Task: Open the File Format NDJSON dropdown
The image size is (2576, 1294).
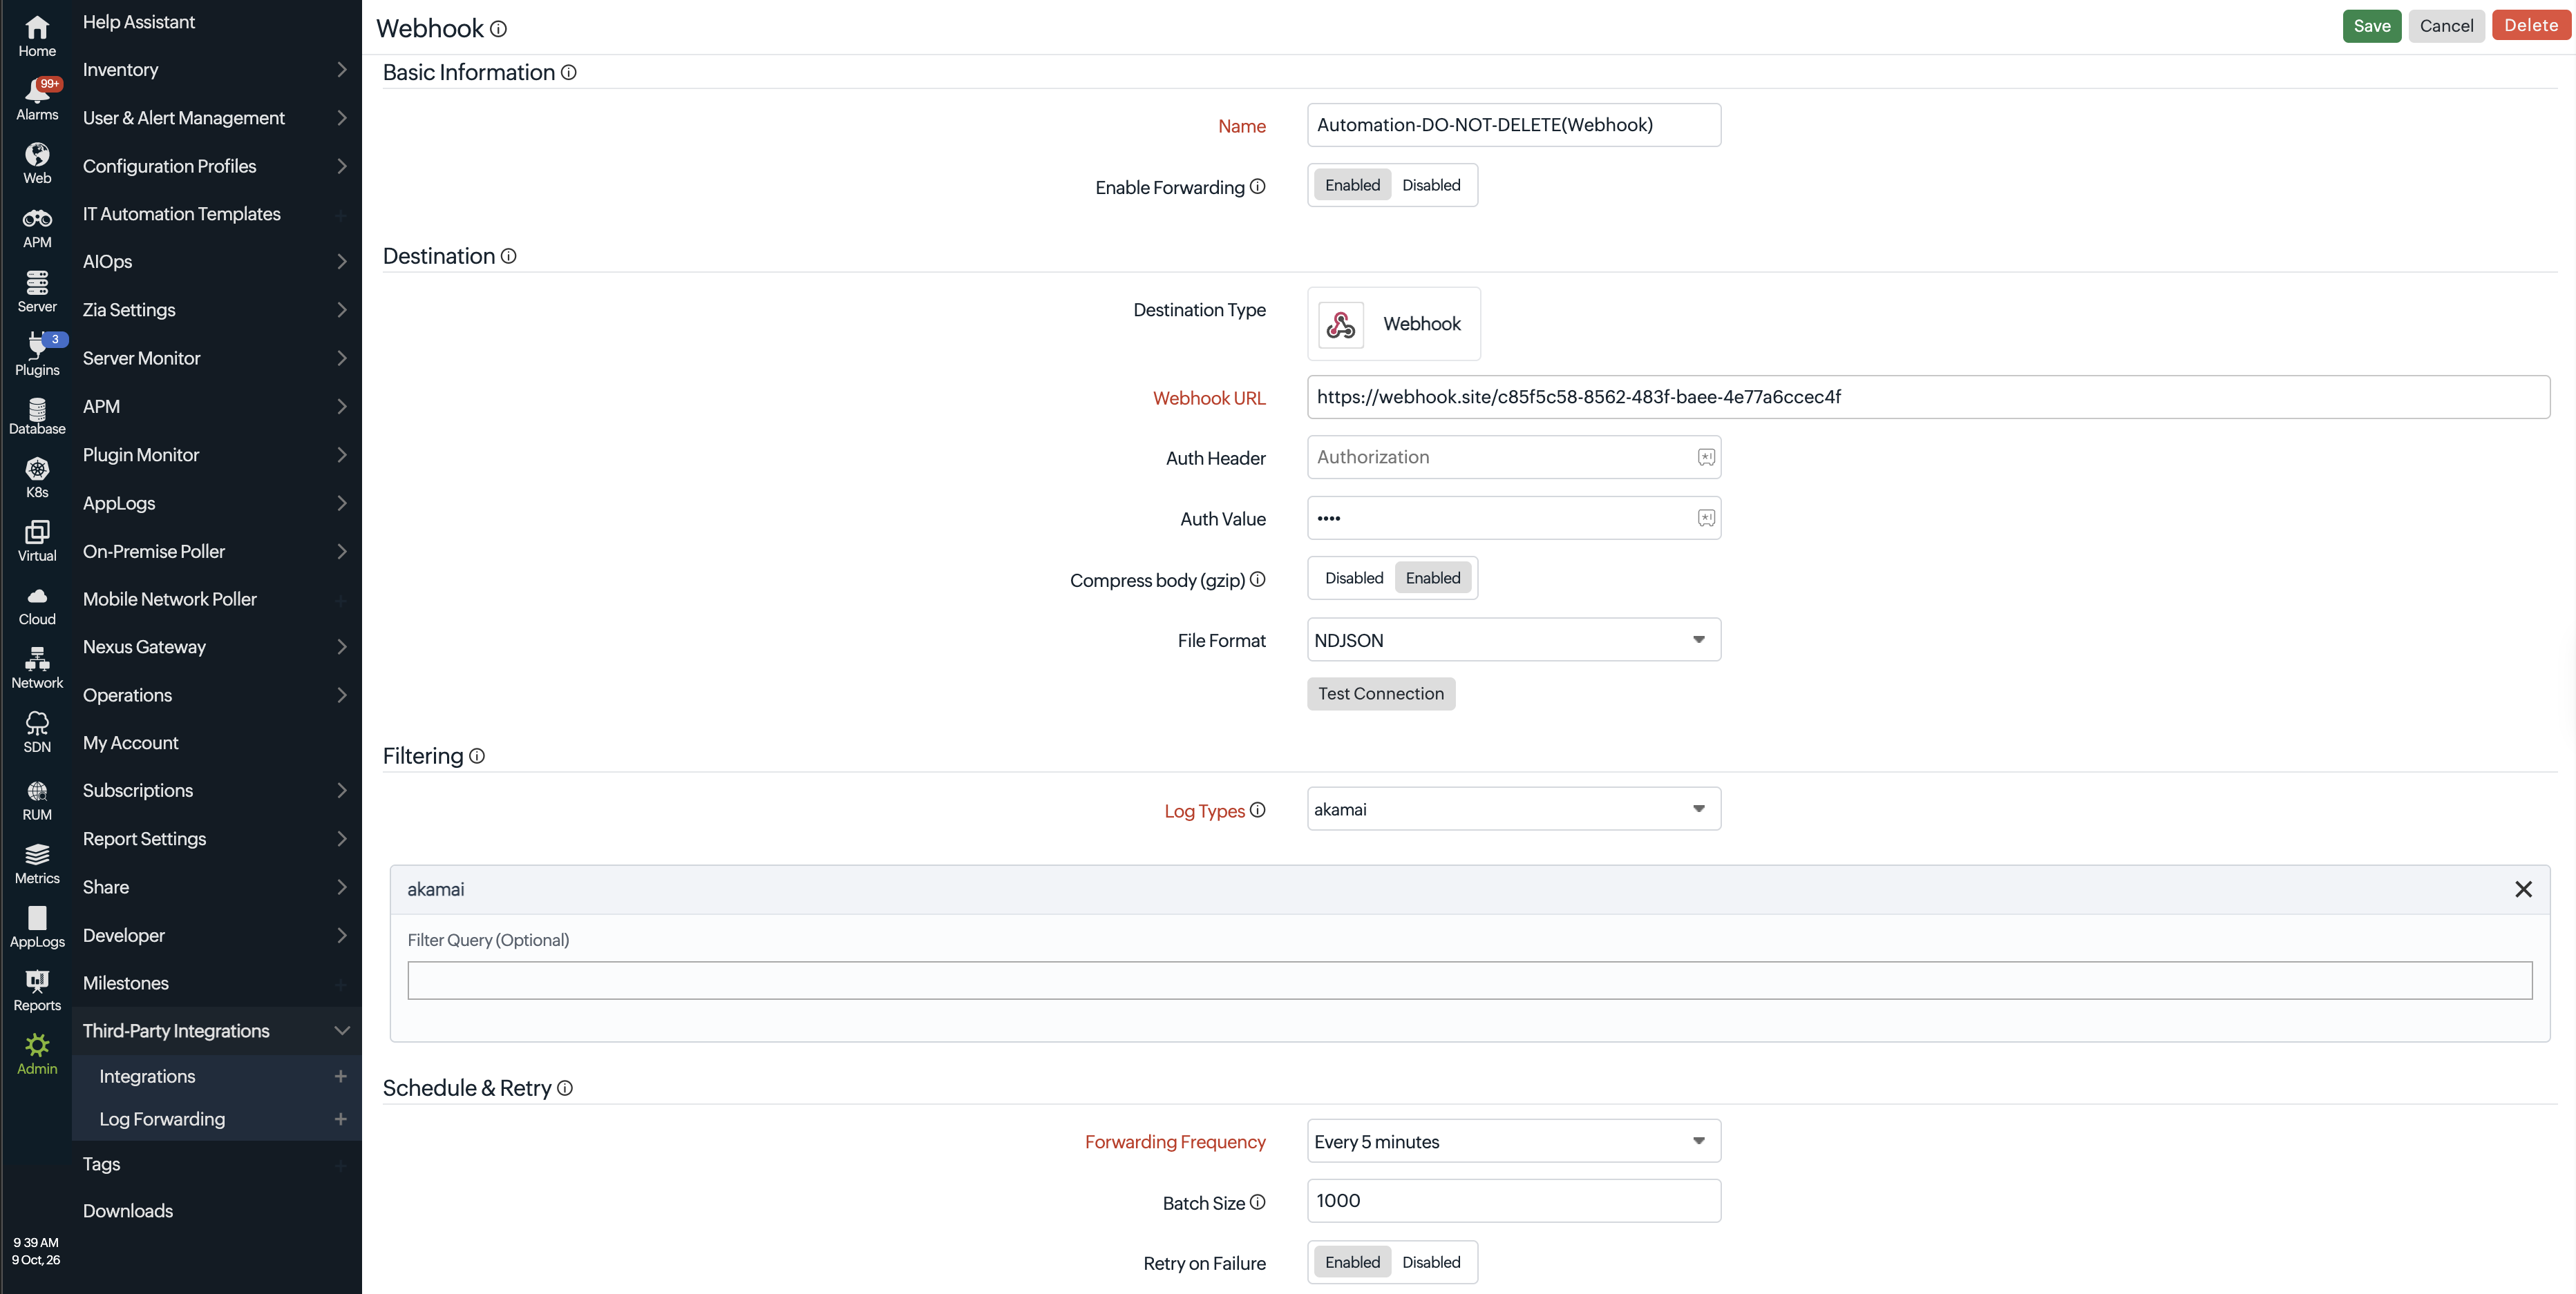Action: point(1513,639)
